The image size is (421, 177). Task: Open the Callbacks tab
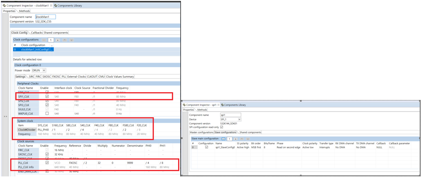(x=37, y=33)
